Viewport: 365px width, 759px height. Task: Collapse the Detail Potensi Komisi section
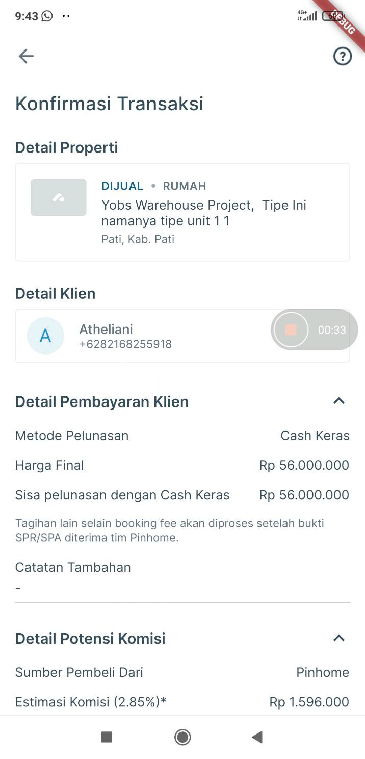click(x=339, y=638)
